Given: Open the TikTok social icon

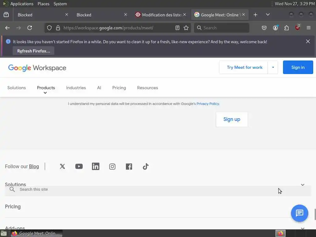Looking at the screenshot, I should (x=146, y=166).
